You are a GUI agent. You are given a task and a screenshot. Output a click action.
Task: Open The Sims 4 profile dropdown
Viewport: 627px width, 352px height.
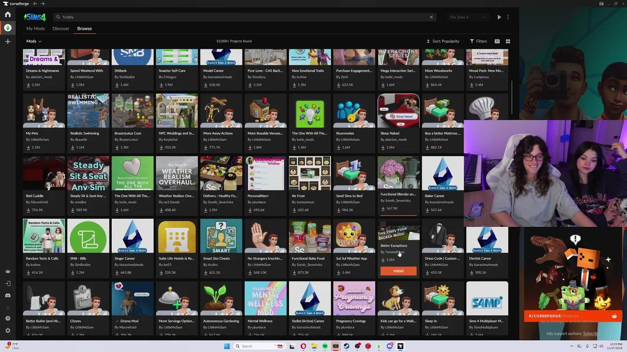point(468,17)
